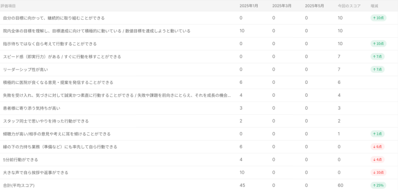Select the row 5分前行動ができる
Image resolution: width=398 pixels, height=190 pixels.
(199, 160)
